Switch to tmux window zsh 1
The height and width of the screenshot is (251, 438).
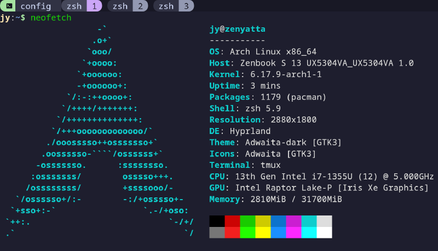(82, 6)
